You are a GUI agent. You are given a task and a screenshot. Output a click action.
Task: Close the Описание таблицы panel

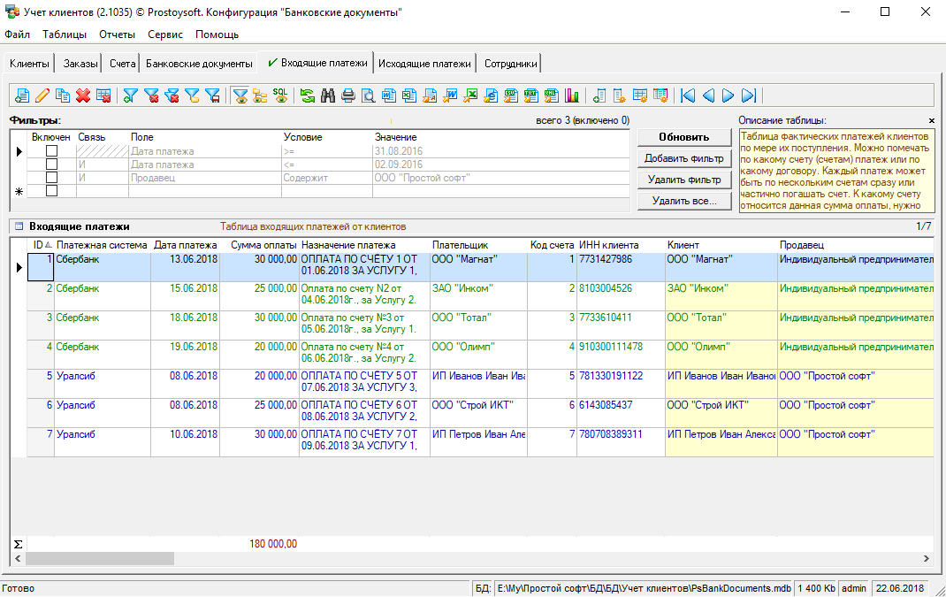931,120
